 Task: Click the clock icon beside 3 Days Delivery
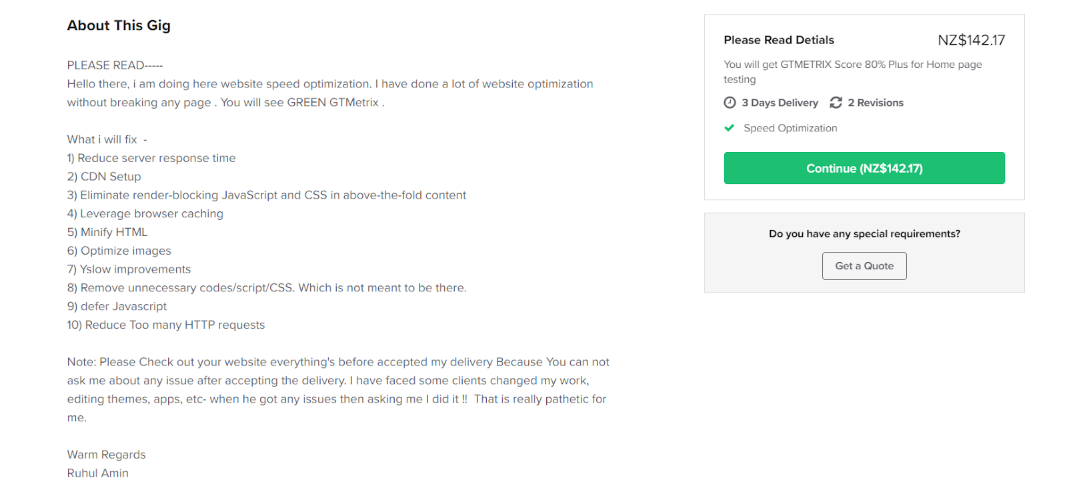[730, 103]
